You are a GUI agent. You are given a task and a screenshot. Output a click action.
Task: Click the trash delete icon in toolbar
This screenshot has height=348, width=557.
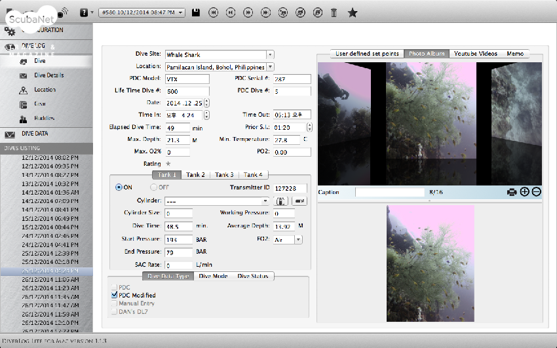click(334, 12)
